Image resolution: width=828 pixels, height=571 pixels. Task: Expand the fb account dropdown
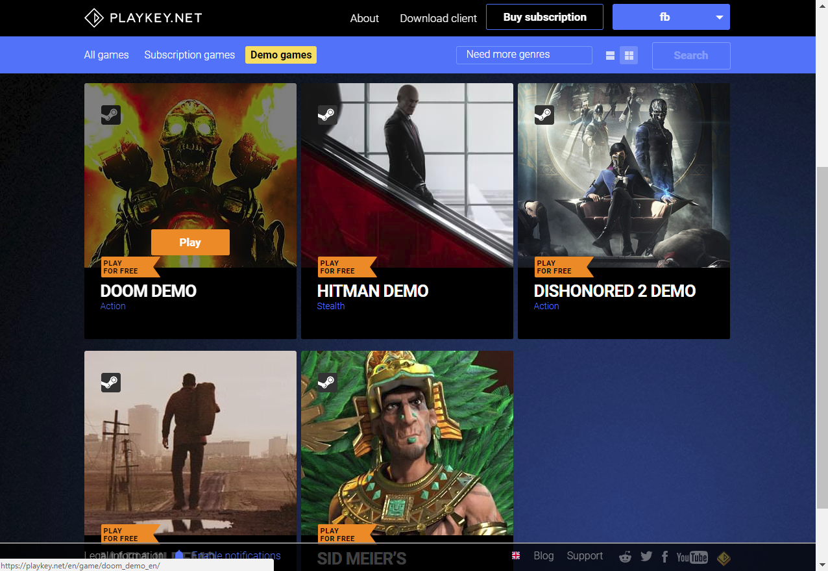[x=671, y=17]
